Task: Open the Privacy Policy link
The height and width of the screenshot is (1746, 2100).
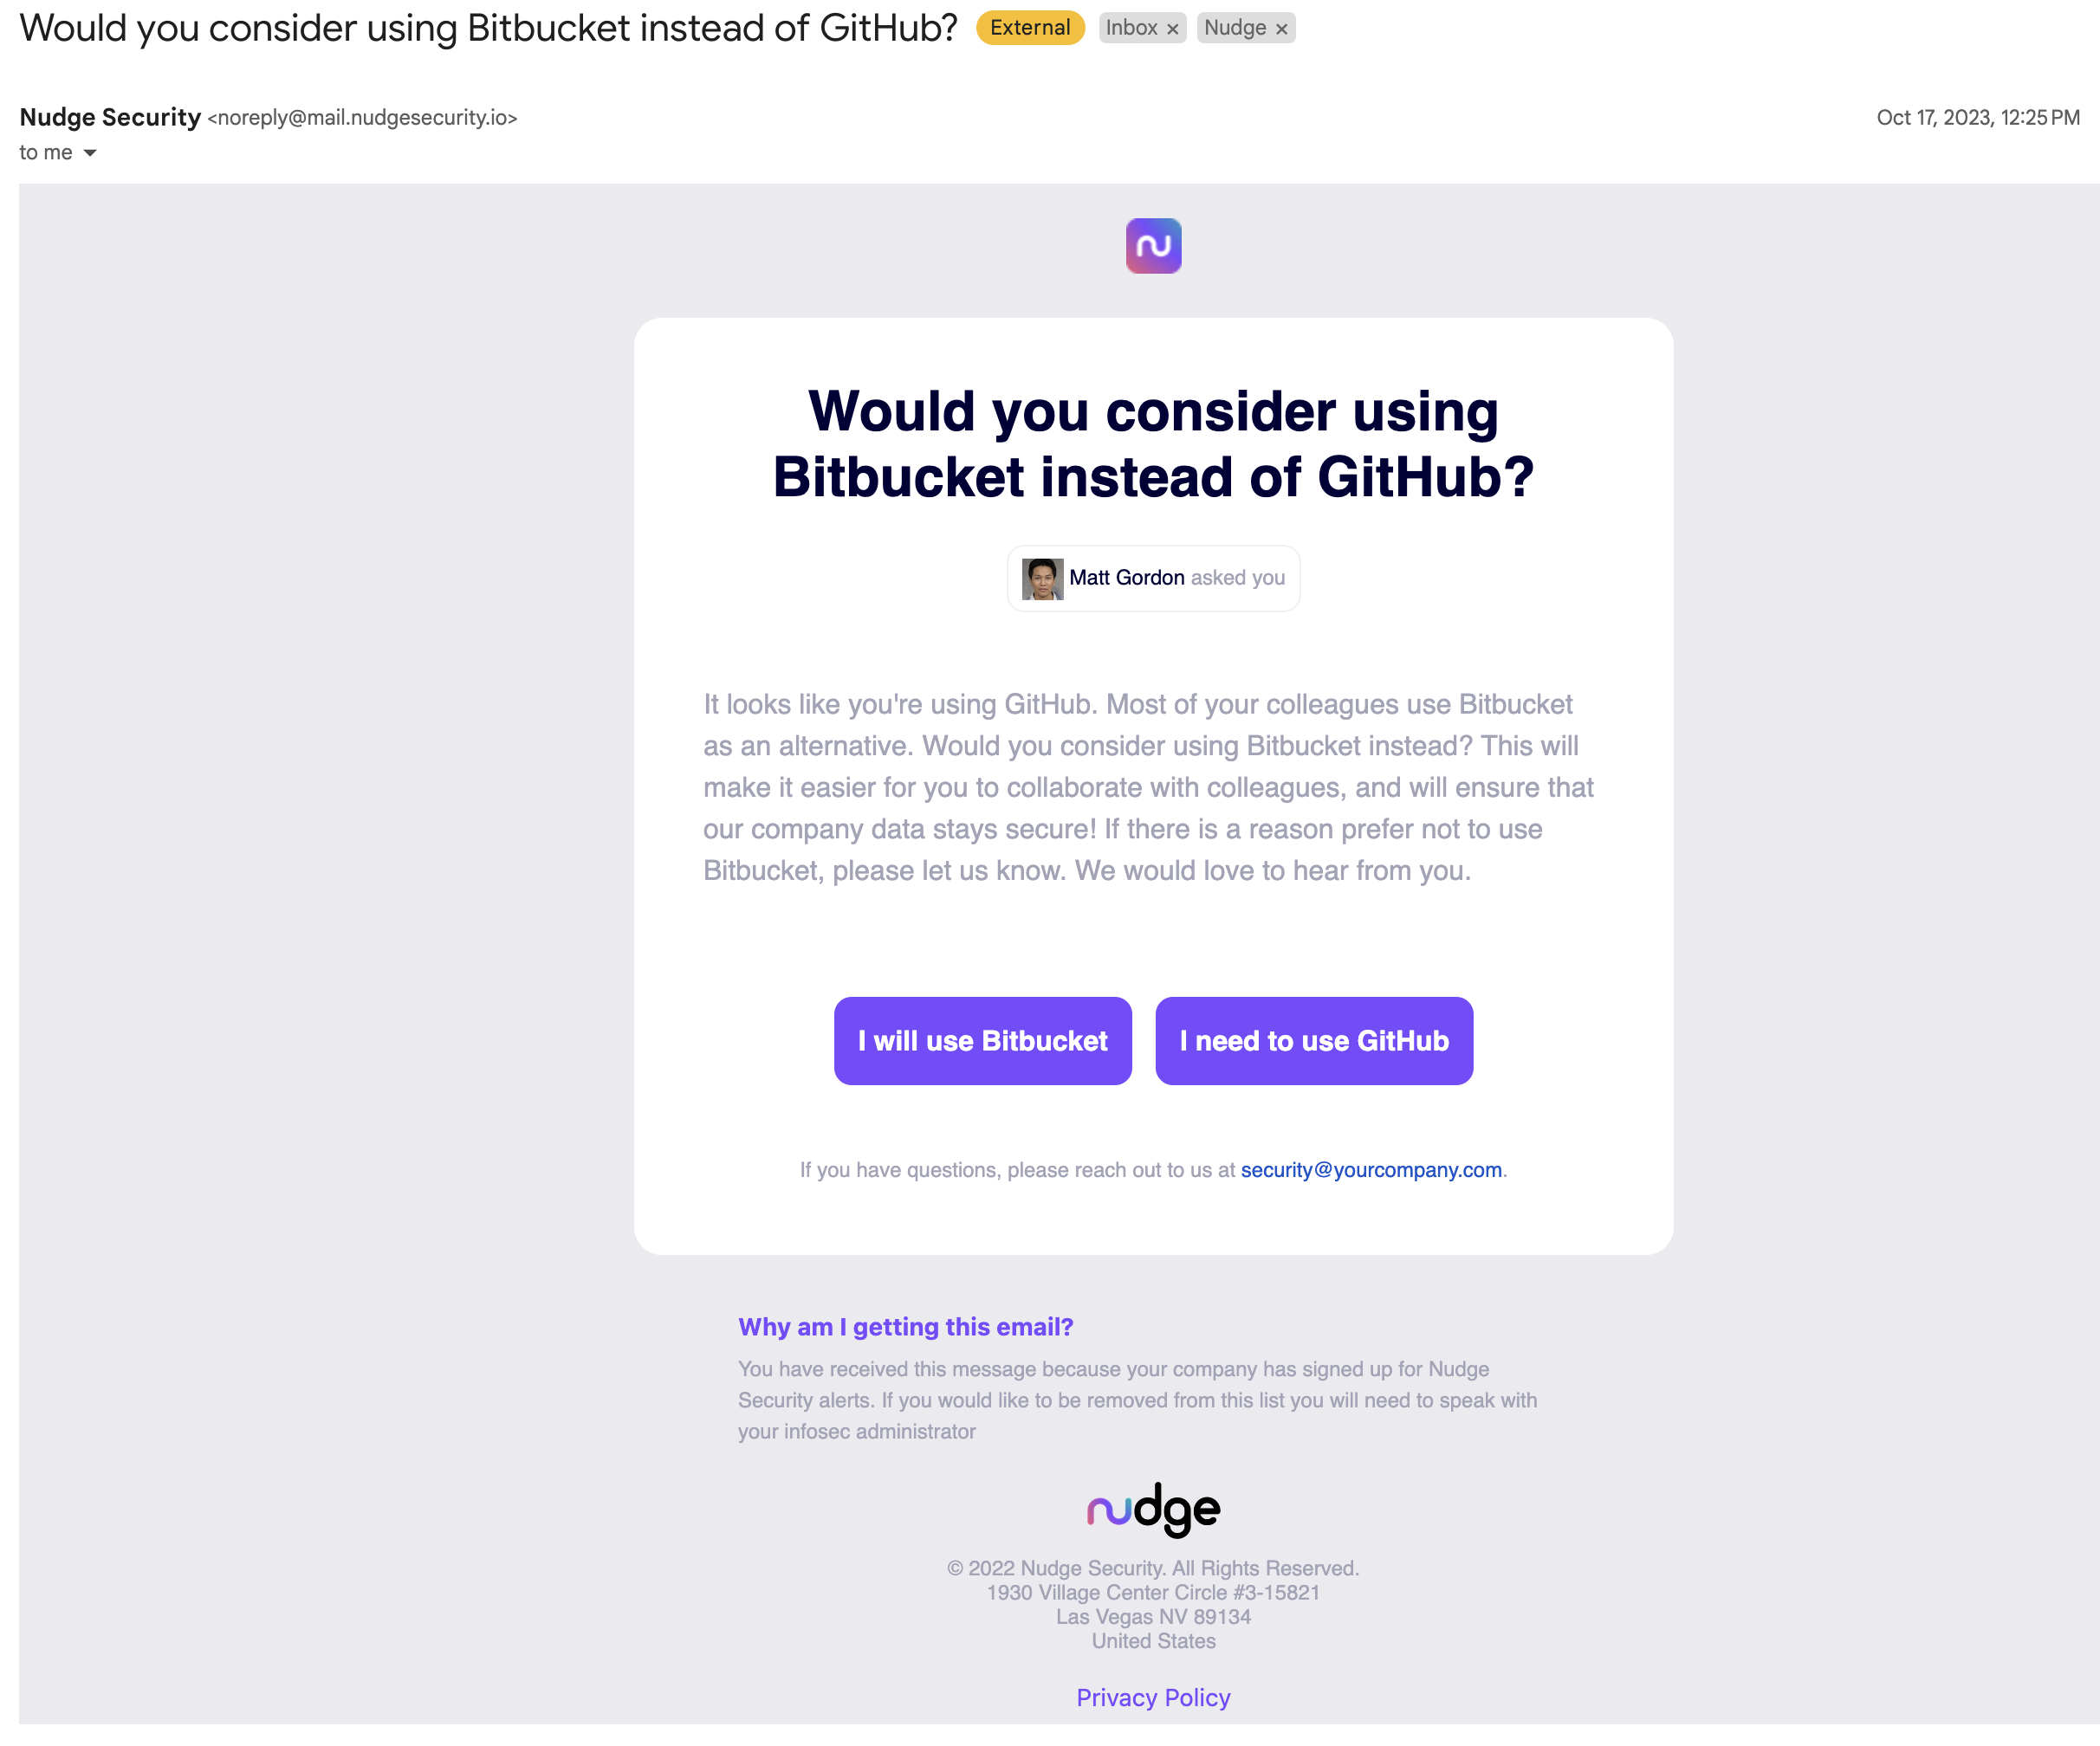Action: pyautogui.click(x=1153, y=1697)
